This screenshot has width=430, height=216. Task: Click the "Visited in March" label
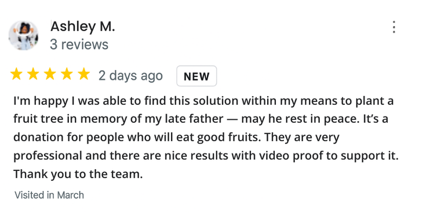pos(49,195)
